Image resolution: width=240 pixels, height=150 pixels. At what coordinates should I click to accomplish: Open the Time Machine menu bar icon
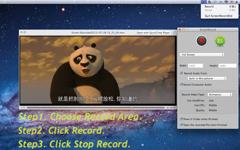[x=215, y=2]
